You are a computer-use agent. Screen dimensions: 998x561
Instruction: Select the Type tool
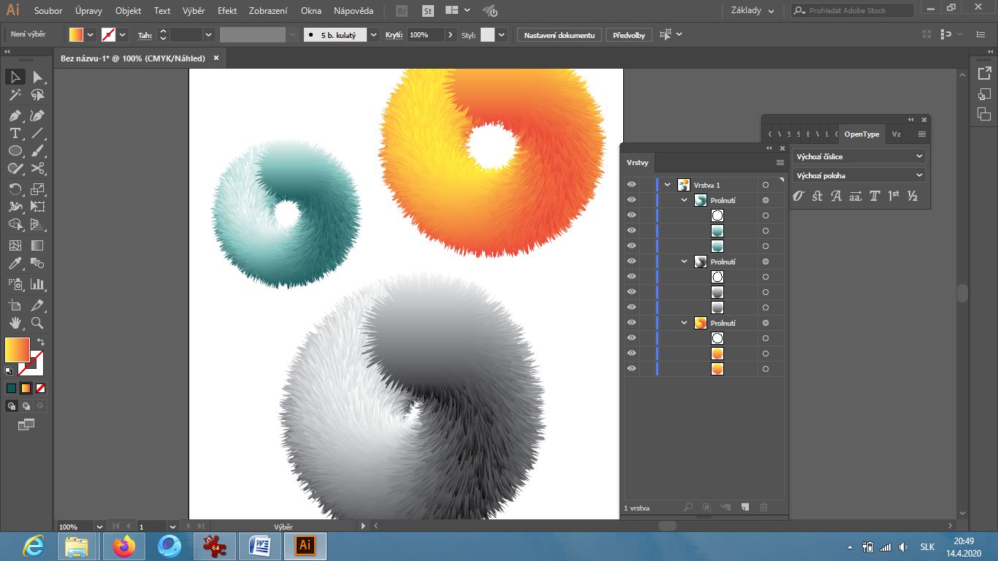coord(15,134)
